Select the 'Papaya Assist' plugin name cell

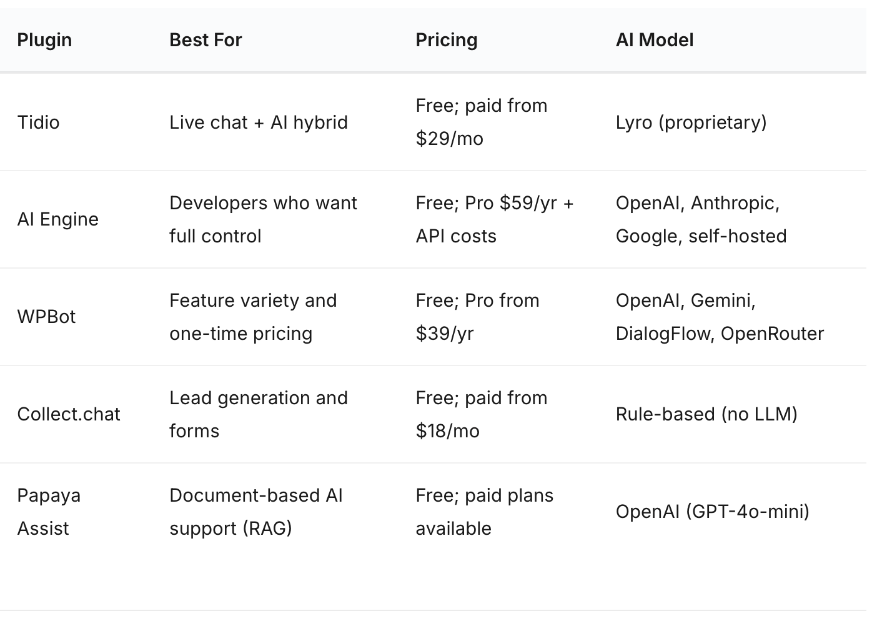tap(49, 512)
